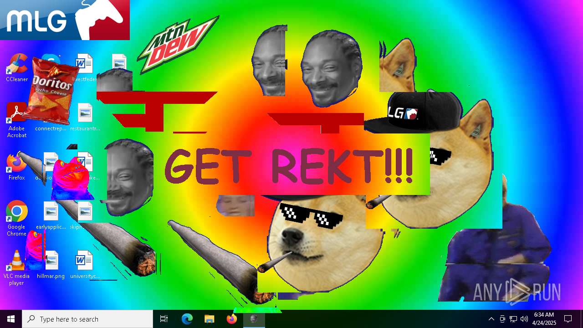The width and height of the screenshot is (583, 328).
Task: Select the restaurantr... image file icon
Action: (x=85, y=117)
